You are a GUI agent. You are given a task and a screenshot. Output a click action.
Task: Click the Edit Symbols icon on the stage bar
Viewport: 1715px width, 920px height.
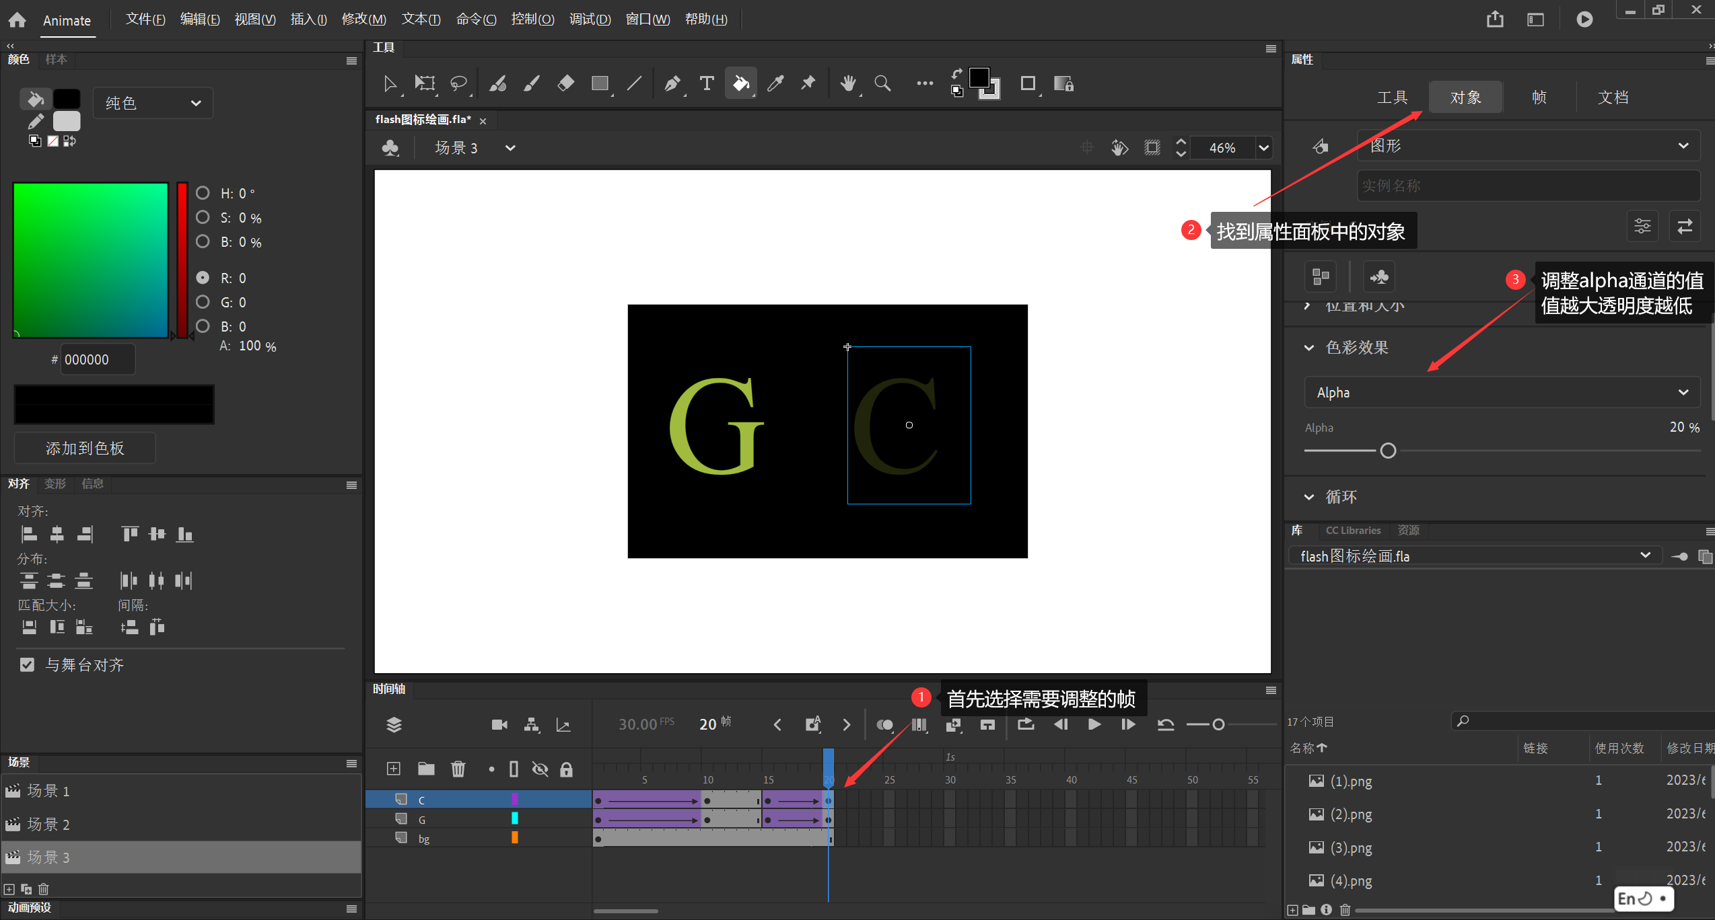[390, 147]
